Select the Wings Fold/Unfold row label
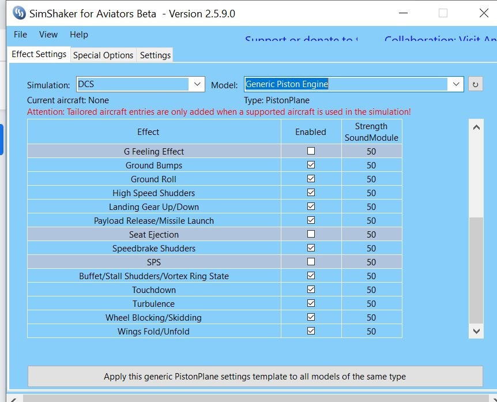This screenshot has height=402, width=497. tap(154, 331)
